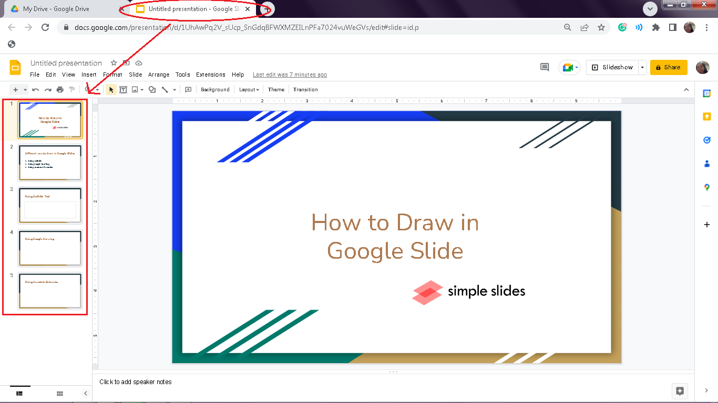
Task: Open line type dropdown arrow
Action: (175, 90)
